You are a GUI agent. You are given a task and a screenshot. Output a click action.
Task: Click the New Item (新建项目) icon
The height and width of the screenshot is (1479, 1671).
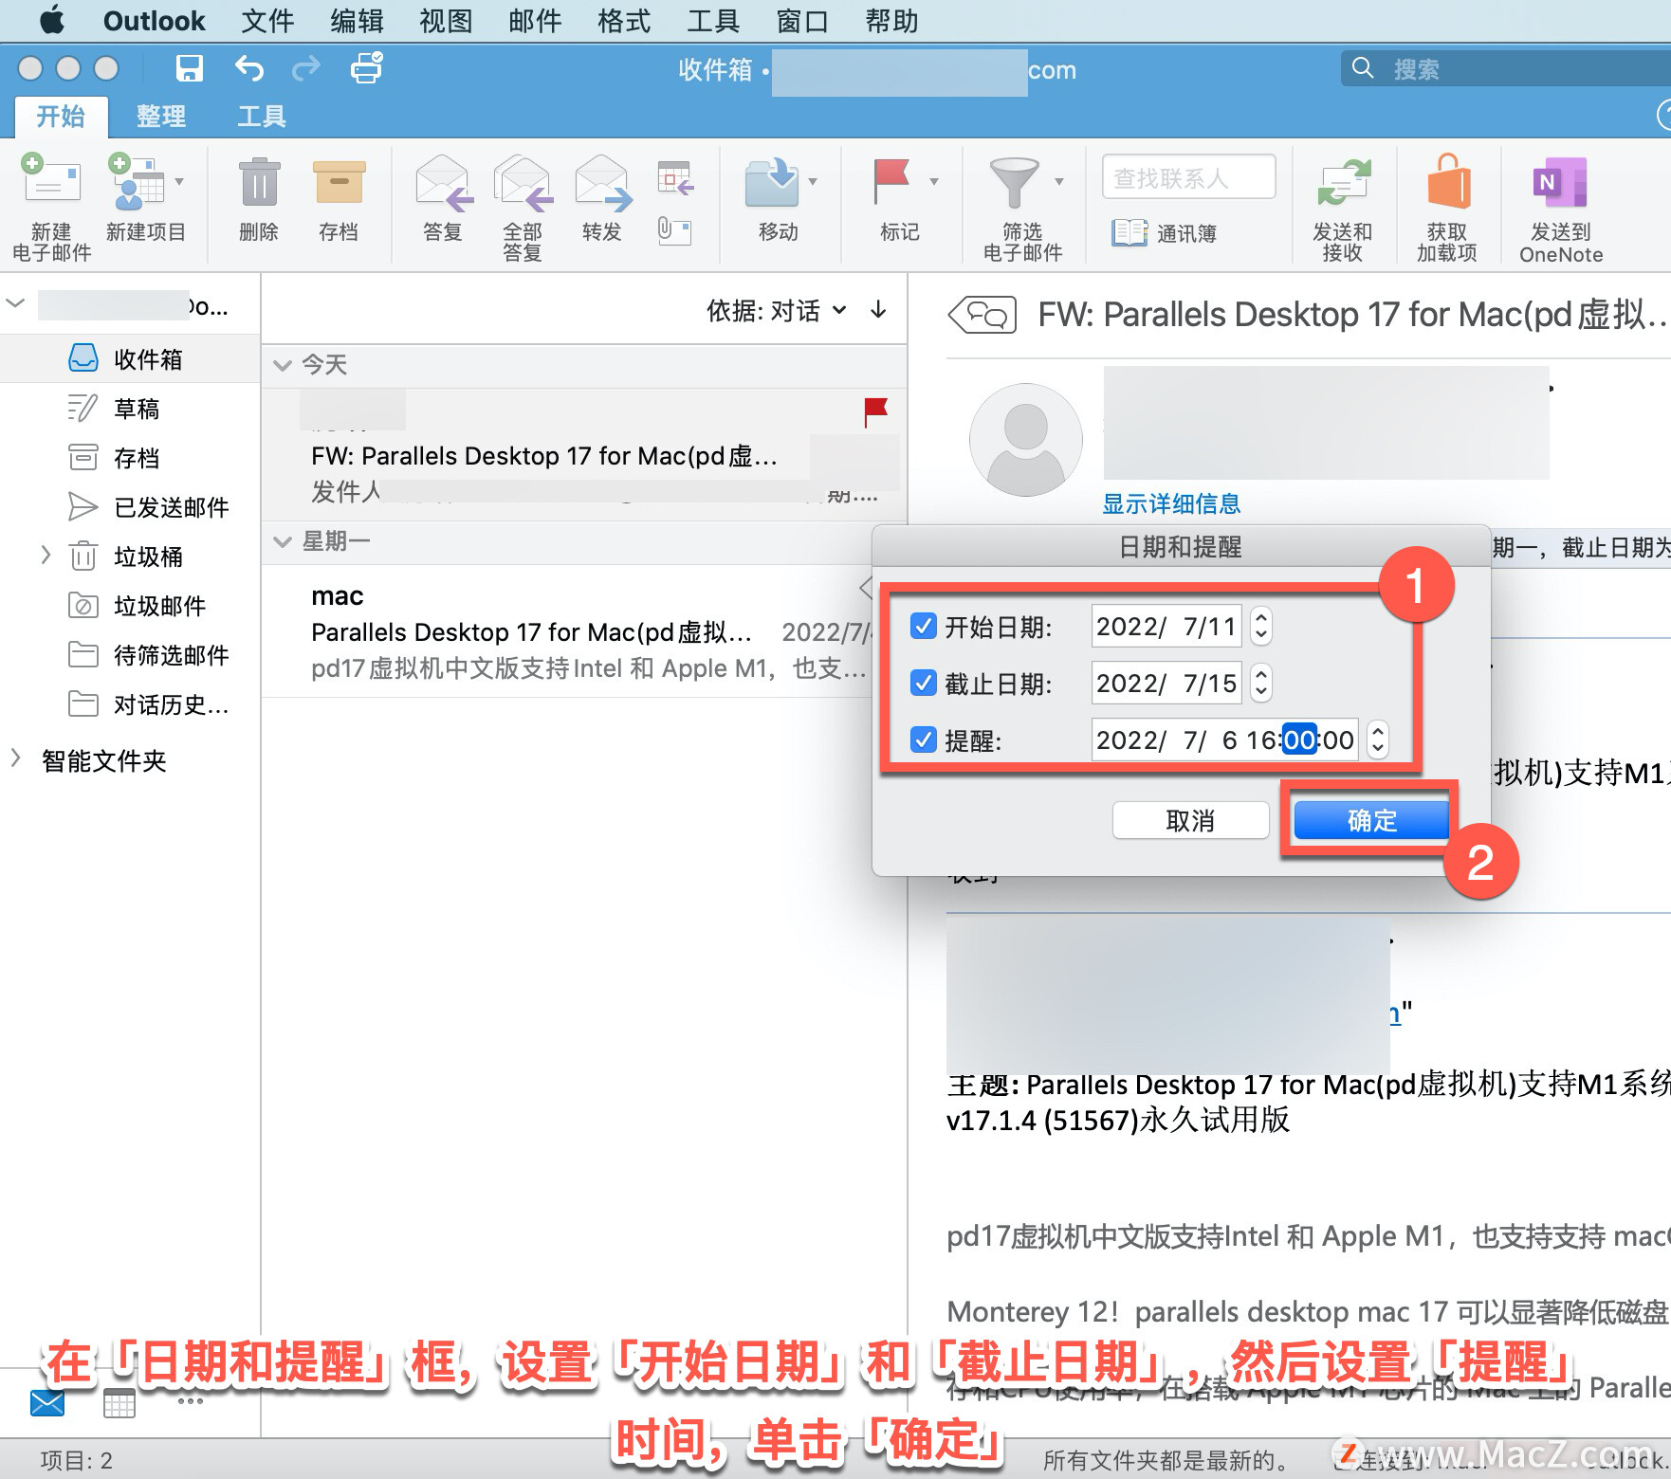136,181
